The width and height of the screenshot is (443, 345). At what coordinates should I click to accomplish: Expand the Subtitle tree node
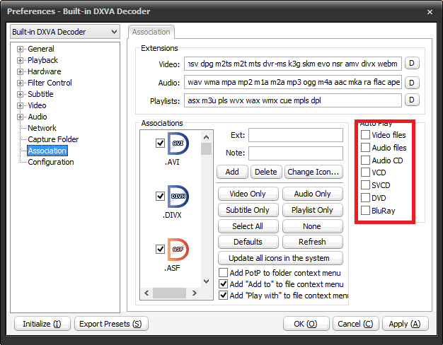point(20,94)
